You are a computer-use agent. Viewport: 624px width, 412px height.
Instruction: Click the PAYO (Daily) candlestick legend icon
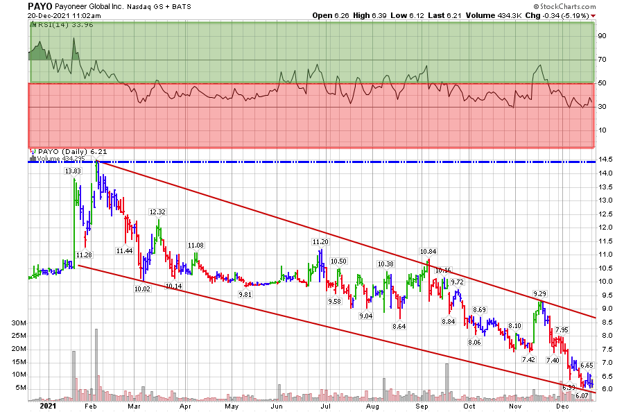(x=31, y=151)
